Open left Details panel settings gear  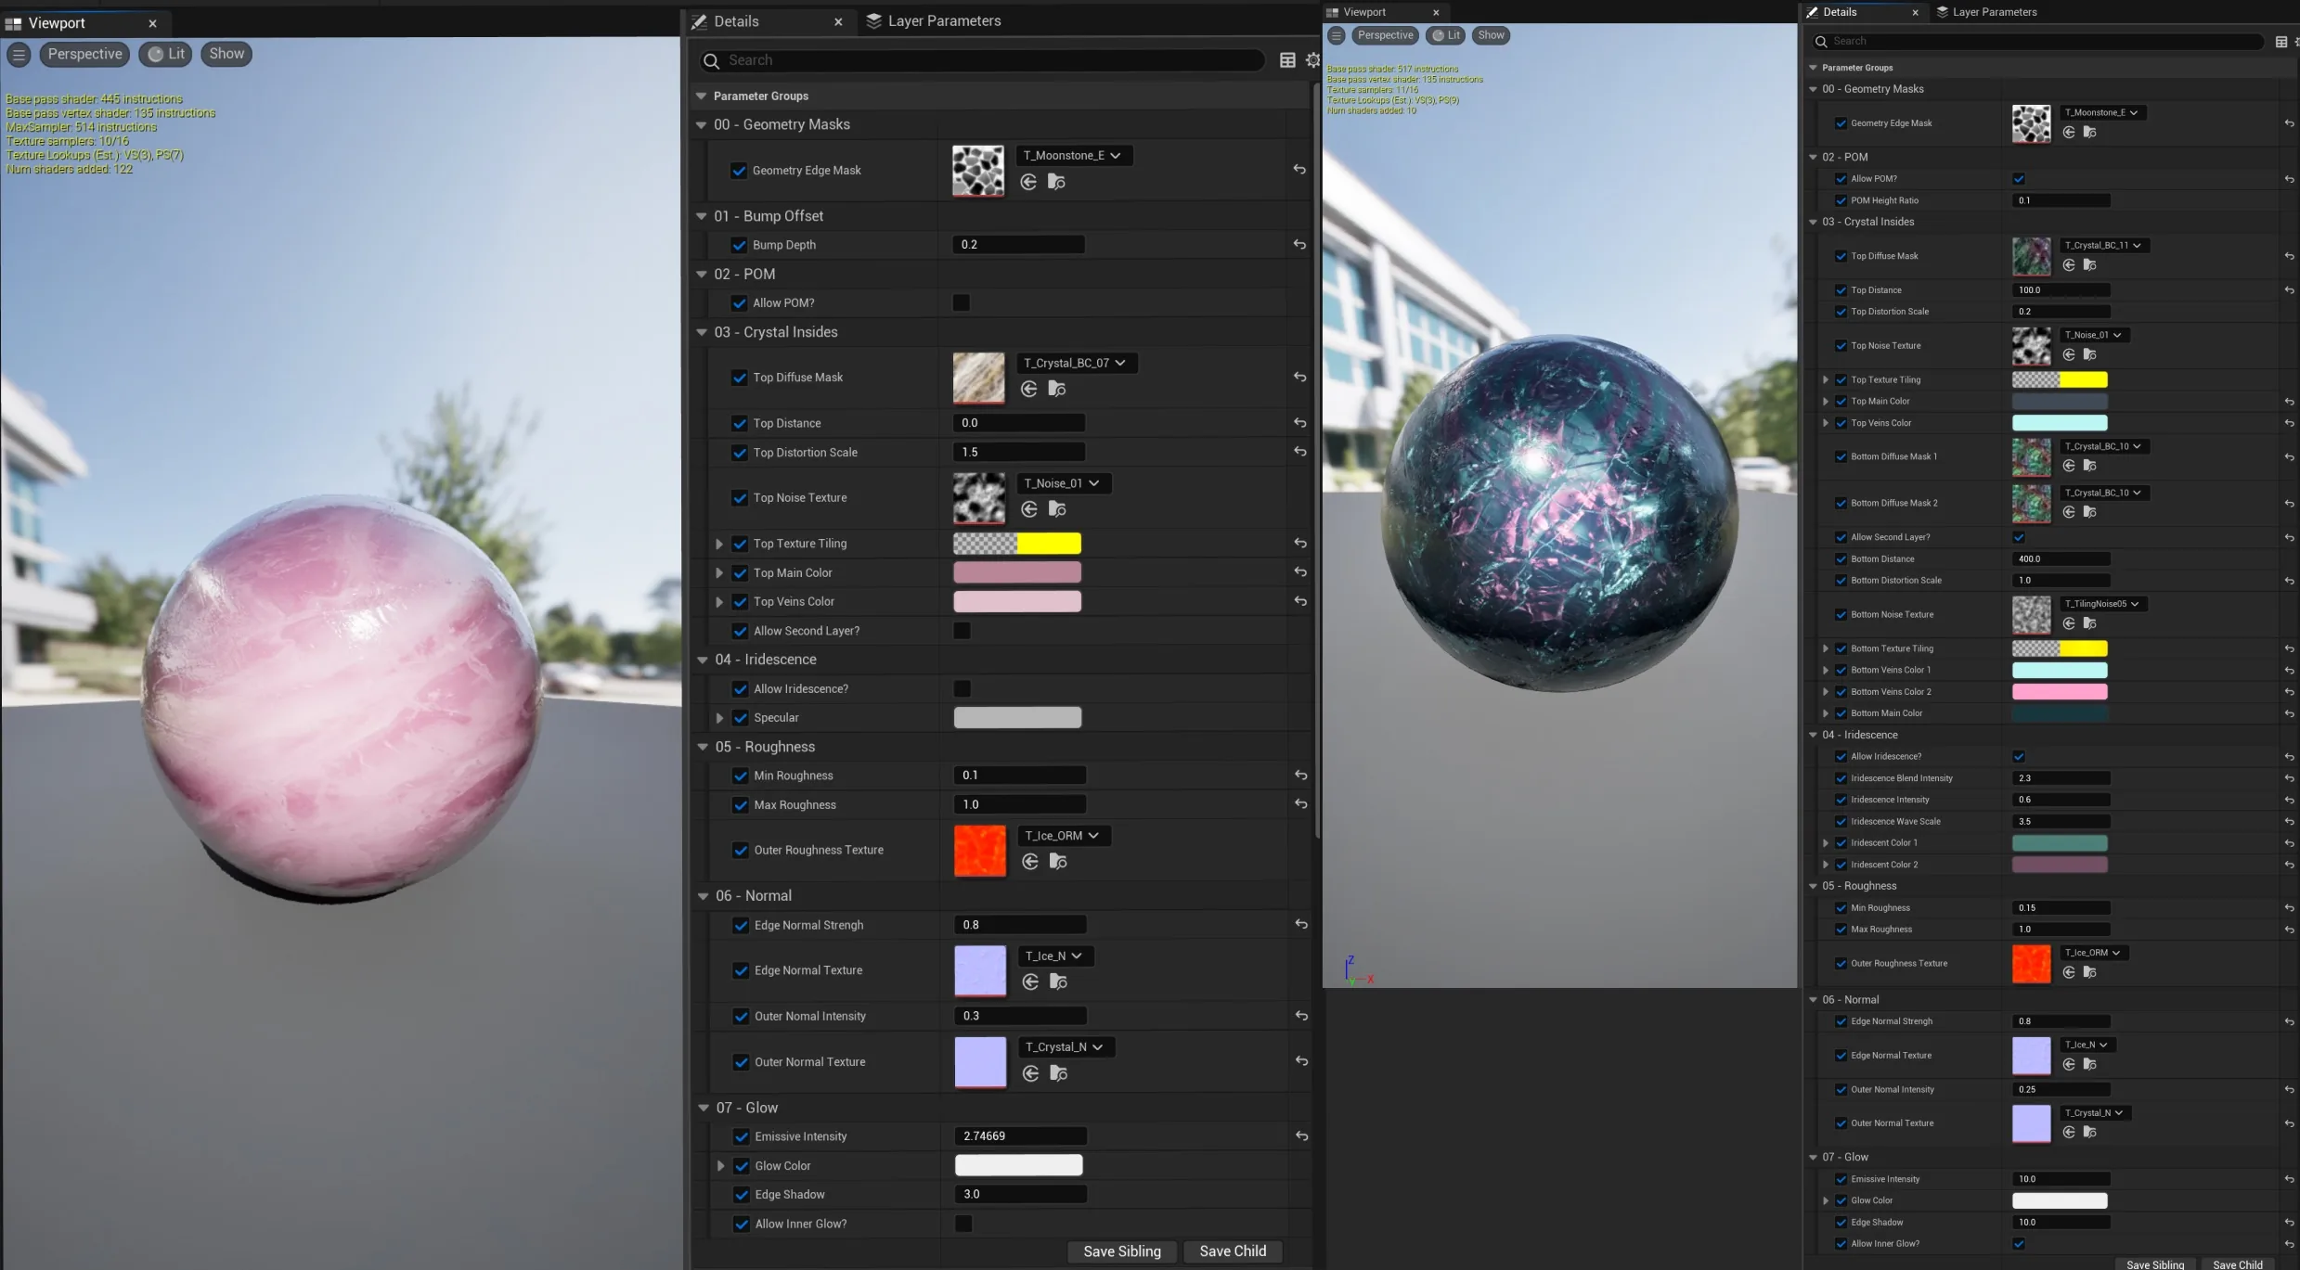(x=1312, y=60)
